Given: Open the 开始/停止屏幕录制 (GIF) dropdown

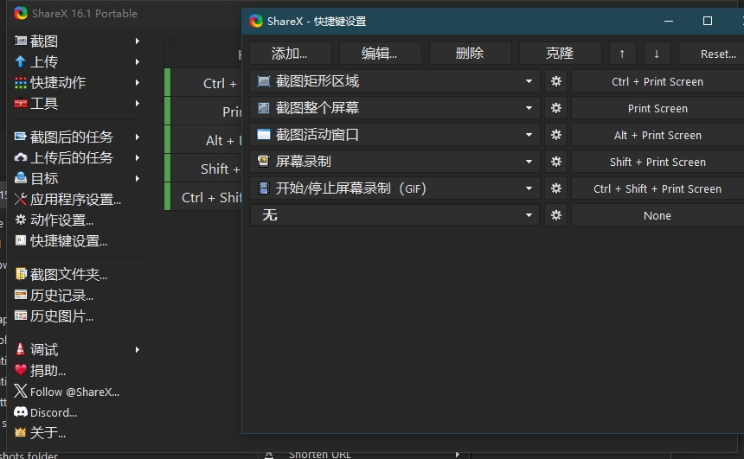Looking at the screenshot, I should click(x=529, y=188).
